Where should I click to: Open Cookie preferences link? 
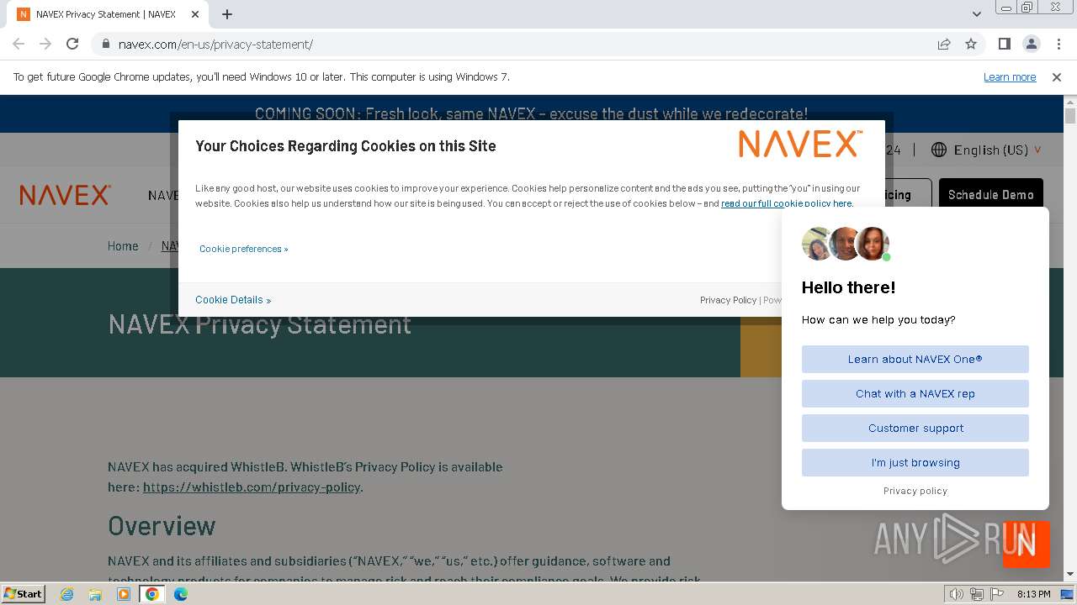pos(244,249)
